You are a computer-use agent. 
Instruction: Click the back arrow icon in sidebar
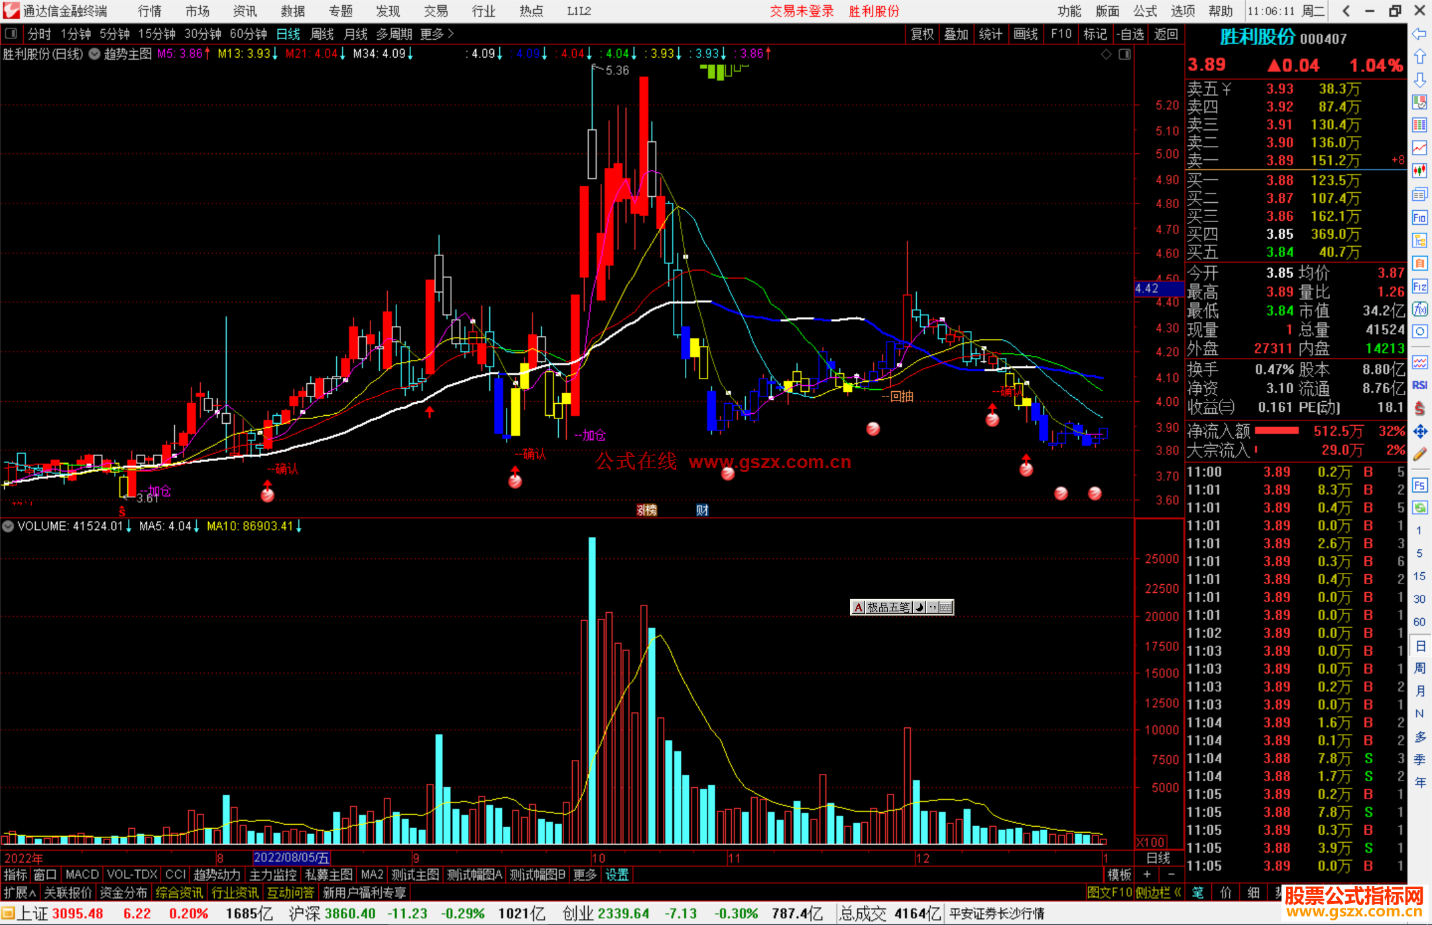[1419, 34]
